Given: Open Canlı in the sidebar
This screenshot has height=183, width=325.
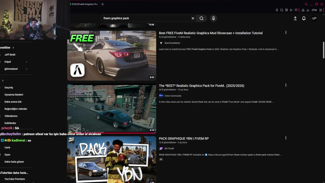Looking at the screenshot, I should 7,147.
